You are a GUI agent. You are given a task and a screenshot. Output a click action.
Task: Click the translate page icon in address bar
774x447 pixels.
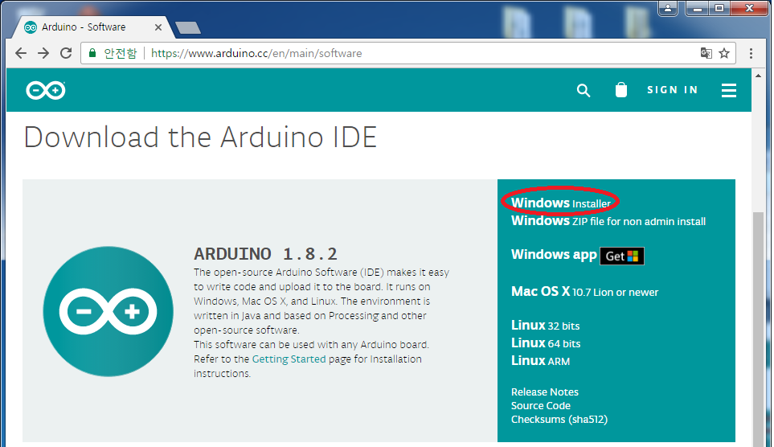coord(706,53)
